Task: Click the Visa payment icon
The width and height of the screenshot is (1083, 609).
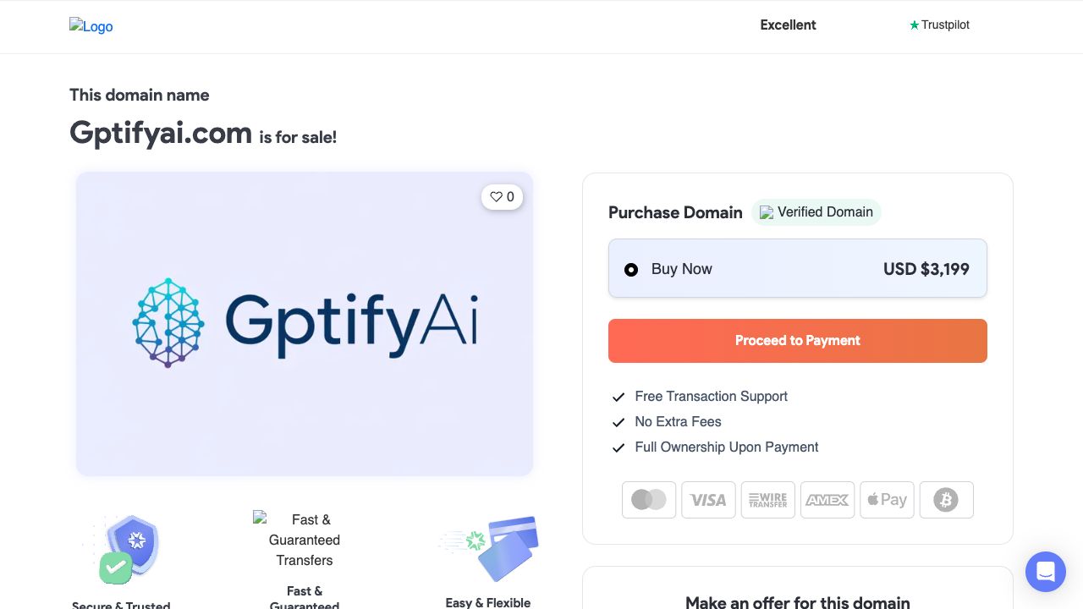Action: point(708,500)
